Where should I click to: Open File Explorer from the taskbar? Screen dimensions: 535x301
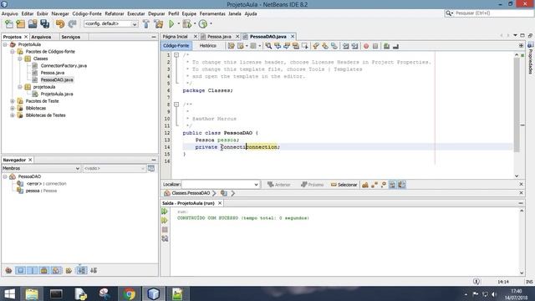coord(32,293)
